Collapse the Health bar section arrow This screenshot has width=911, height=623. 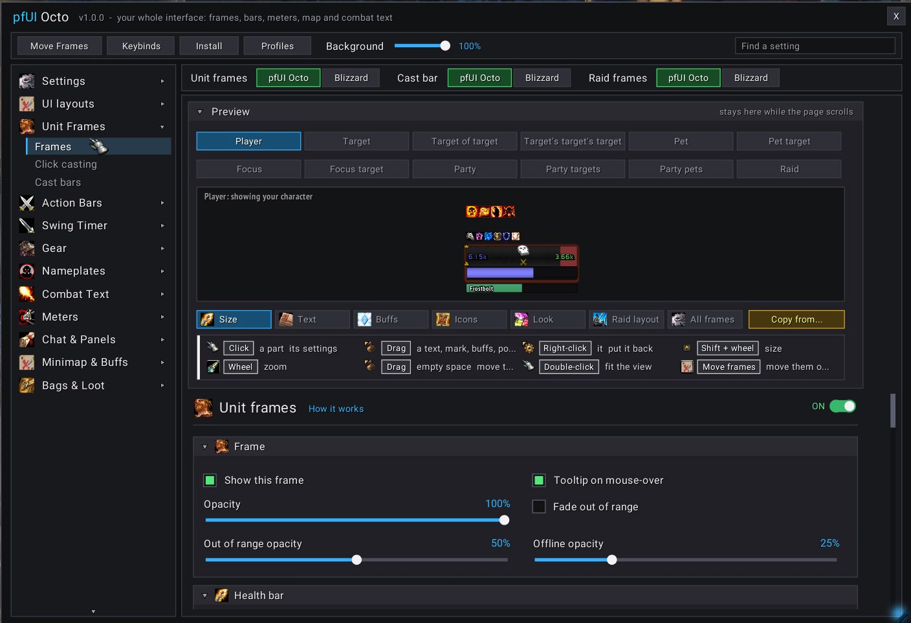tap(204, 596)
